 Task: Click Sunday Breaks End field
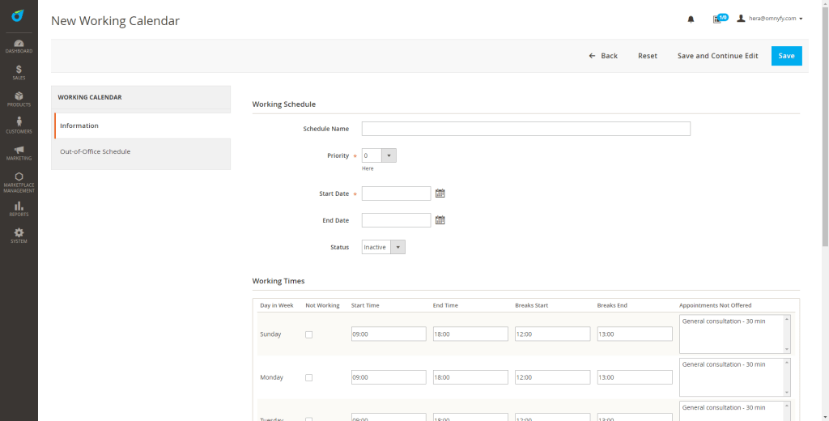pyautogui.click(x=635, y=334)
